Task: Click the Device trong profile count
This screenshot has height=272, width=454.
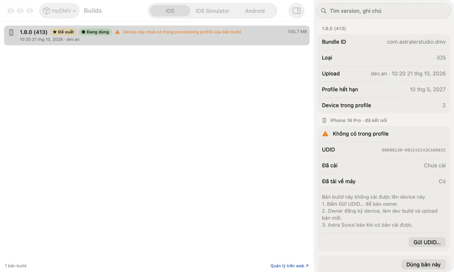Action: pyautogui.click(x=444, y=105)
